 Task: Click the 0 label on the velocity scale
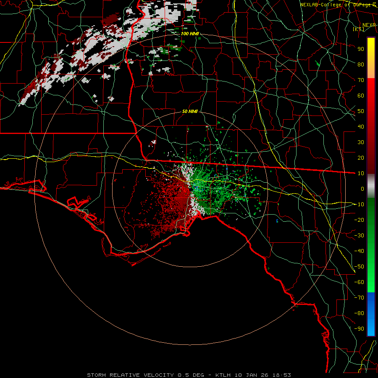(362, 189)
